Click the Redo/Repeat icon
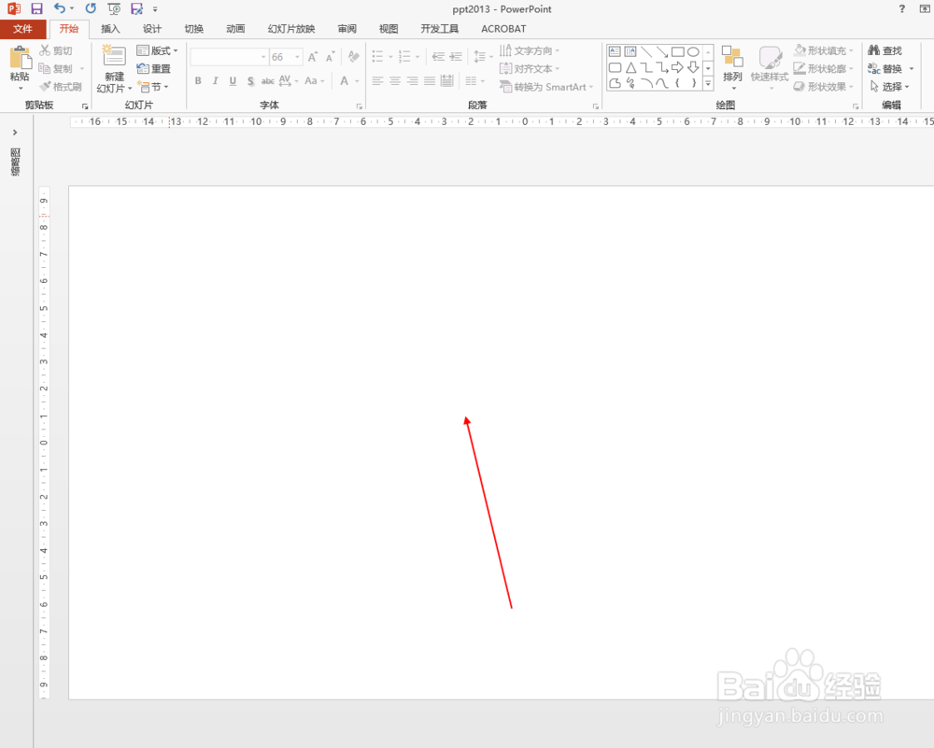Viewport: 934px width, 748px height. coord(90,8)
